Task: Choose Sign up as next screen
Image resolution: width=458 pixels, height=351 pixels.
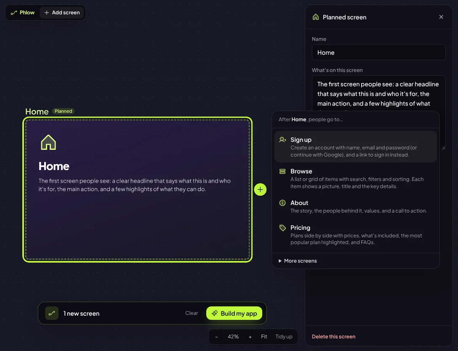Action: 355,146
